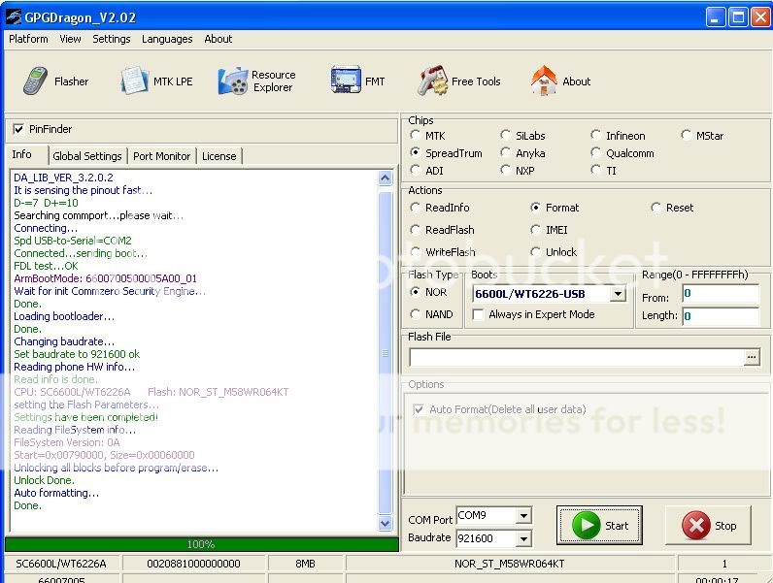The width and height of the screenshot is (773, 583).
Task: Choose IMEI action
Action: click(x=535, y=230)
